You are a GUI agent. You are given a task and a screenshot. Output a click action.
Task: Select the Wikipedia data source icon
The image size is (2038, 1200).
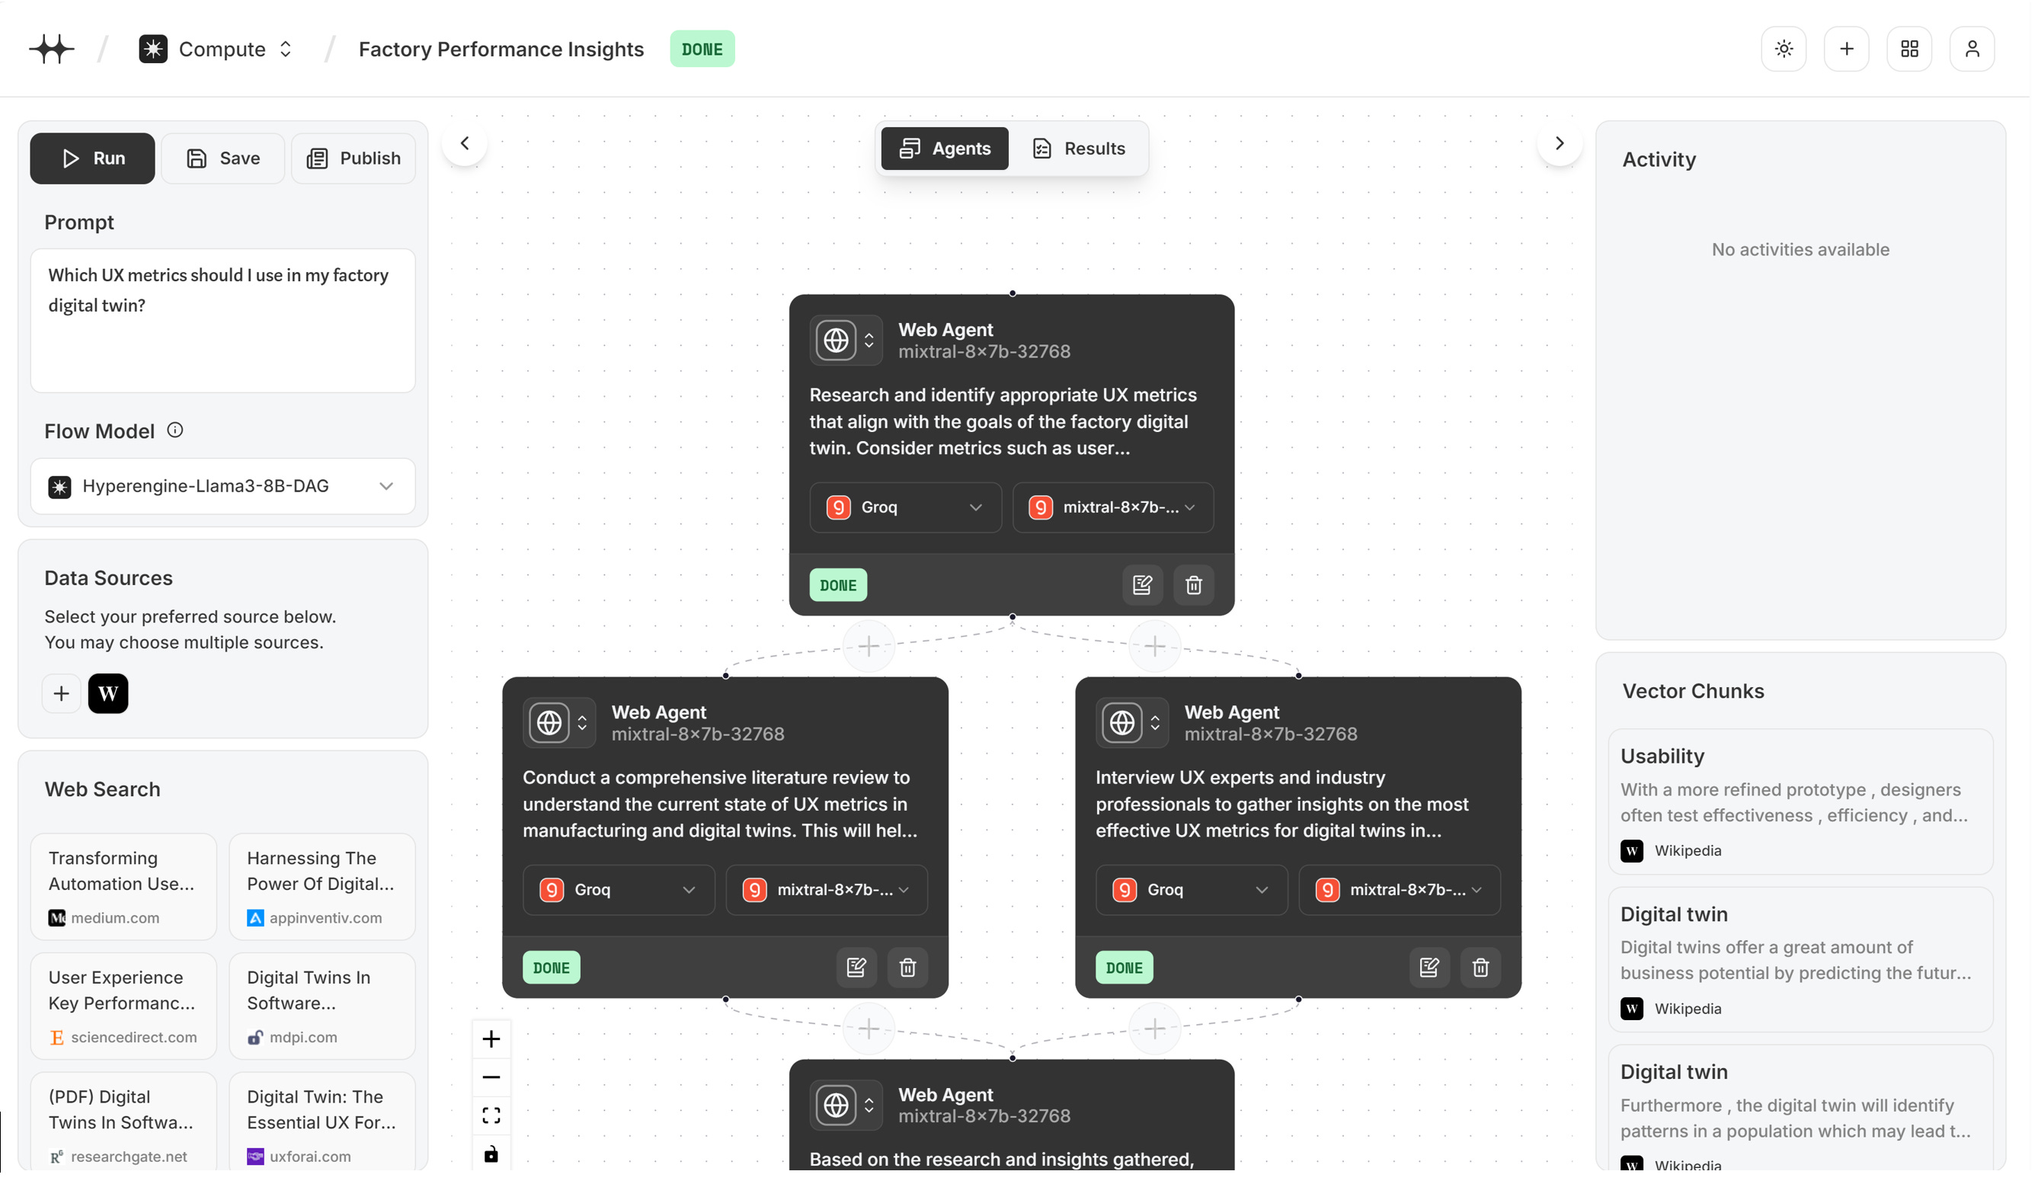click(x=108, y=696)
